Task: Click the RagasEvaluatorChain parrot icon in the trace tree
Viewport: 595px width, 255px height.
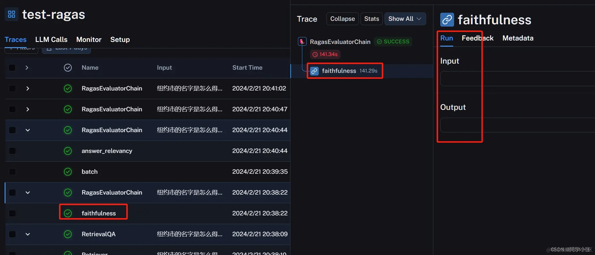Action: click(302, 42)
